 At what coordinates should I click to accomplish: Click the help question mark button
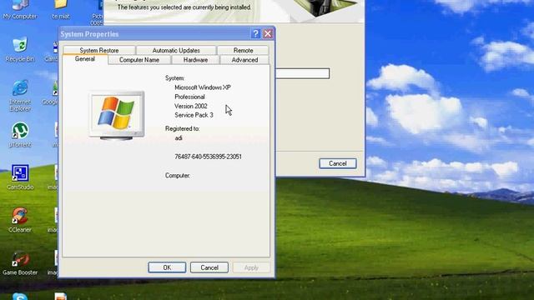tap(255, 33)
